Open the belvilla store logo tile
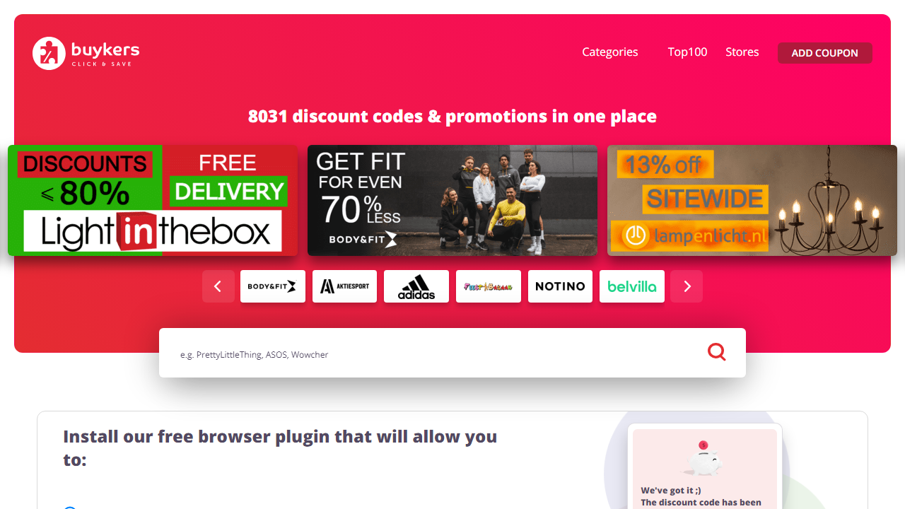905x509 pixels. [x=632, y=286]
